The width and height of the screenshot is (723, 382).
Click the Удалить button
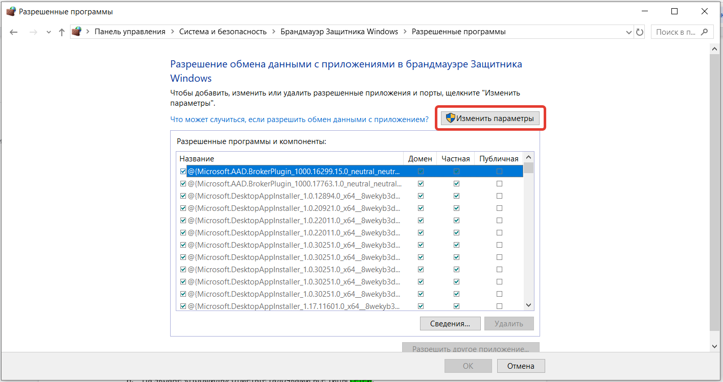pyautogui.click(x=509, y=323)
